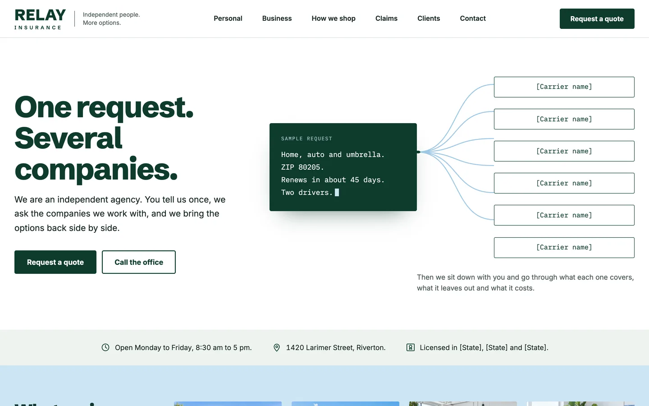Click the "1420 Larimer Street, Riverton." address
649x406 pixels.
pos(336,347)
